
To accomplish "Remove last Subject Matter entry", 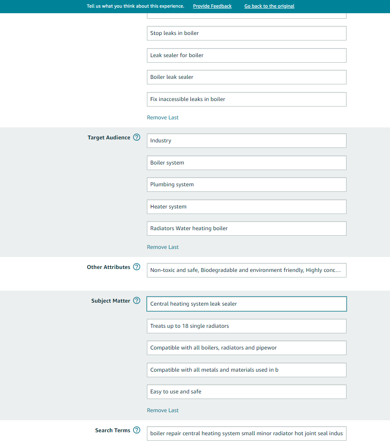I will pos(163,410).
